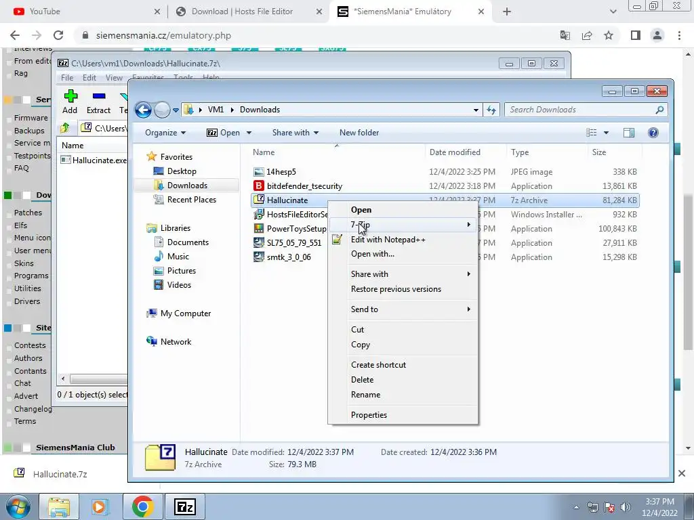Open Chrome tab search chevron
694x520 pixels.
click(x=613, y=12)
